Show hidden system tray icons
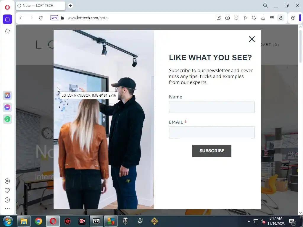303x227 pixels. coord(249,221)
